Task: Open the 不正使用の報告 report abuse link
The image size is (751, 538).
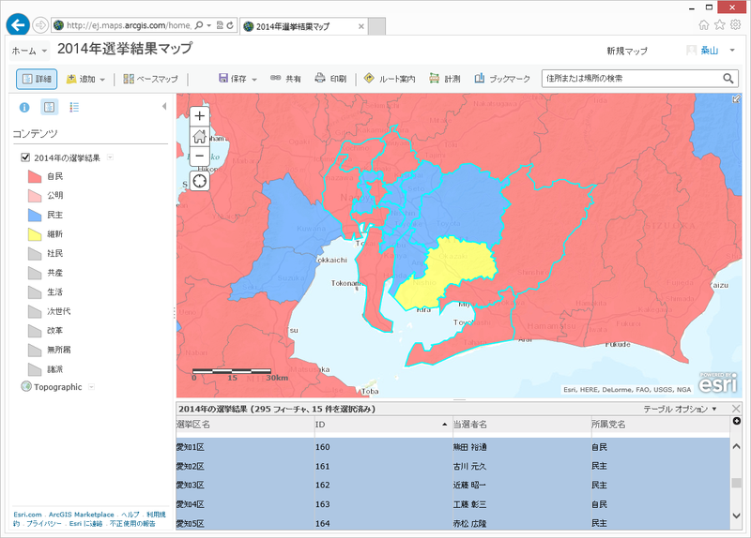Action: point(132,524)
